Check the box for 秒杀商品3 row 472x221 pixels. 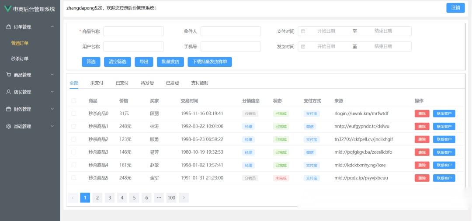point(74,152)
